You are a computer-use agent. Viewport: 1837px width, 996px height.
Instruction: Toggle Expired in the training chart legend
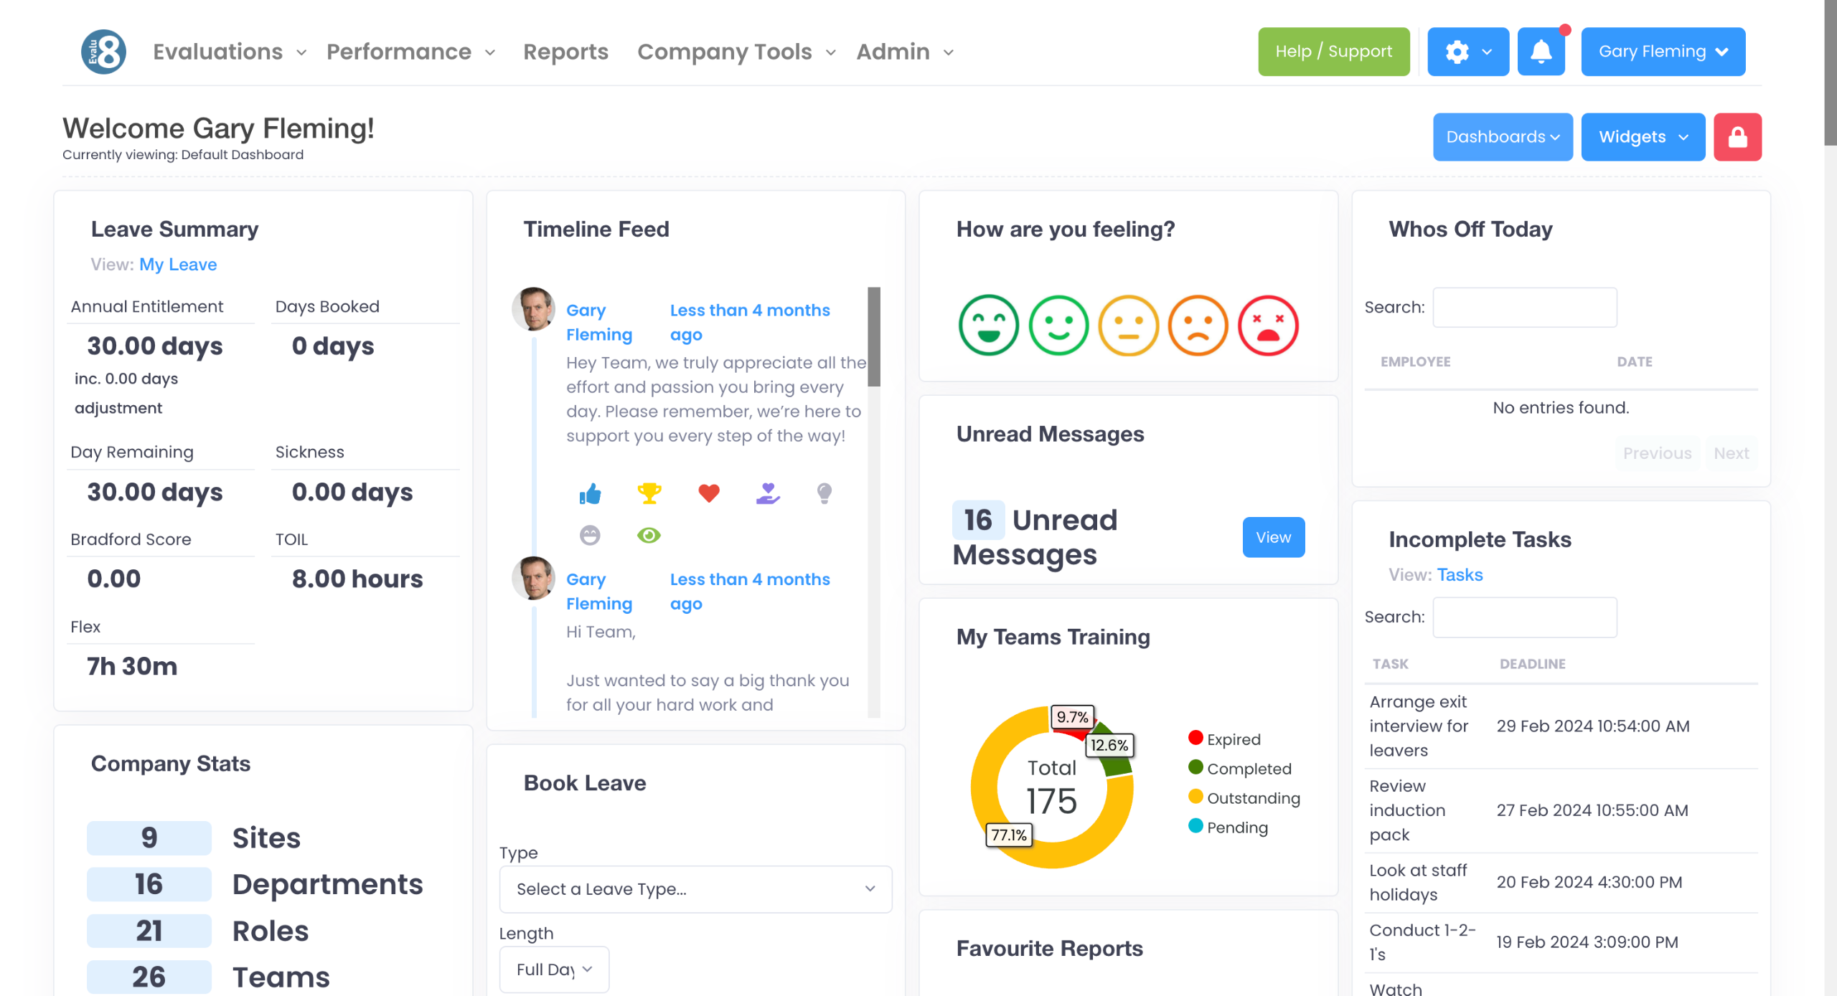pyautogui.click(x=1233, y=739)
